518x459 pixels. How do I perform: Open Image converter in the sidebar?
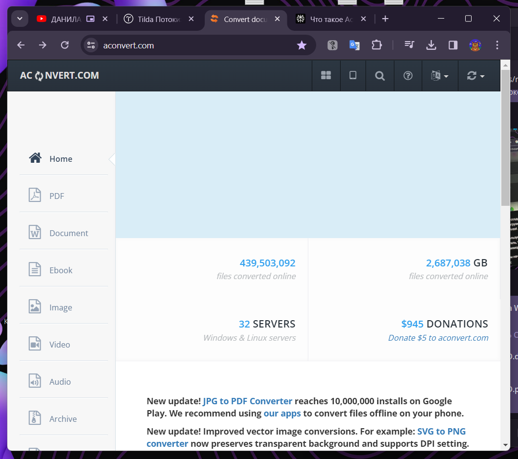coord(64,307)
